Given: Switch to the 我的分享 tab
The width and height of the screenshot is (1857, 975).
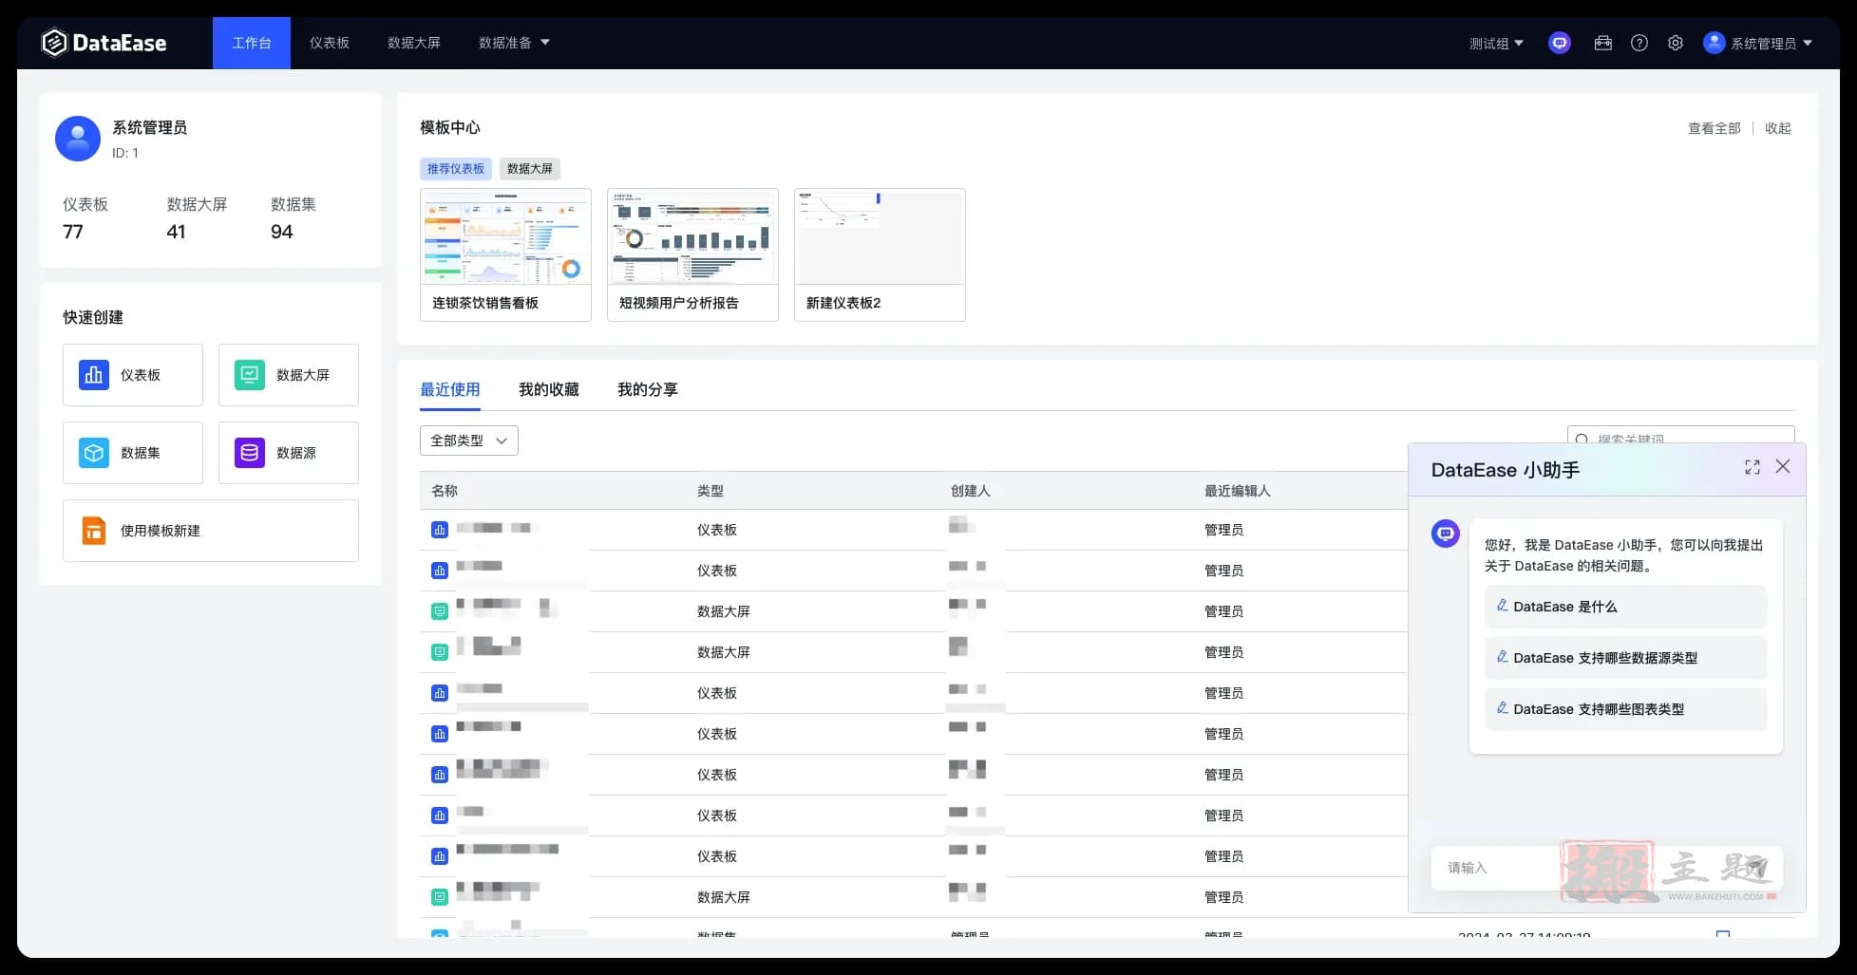Looking at the screenshot, I should pos(648,389).
